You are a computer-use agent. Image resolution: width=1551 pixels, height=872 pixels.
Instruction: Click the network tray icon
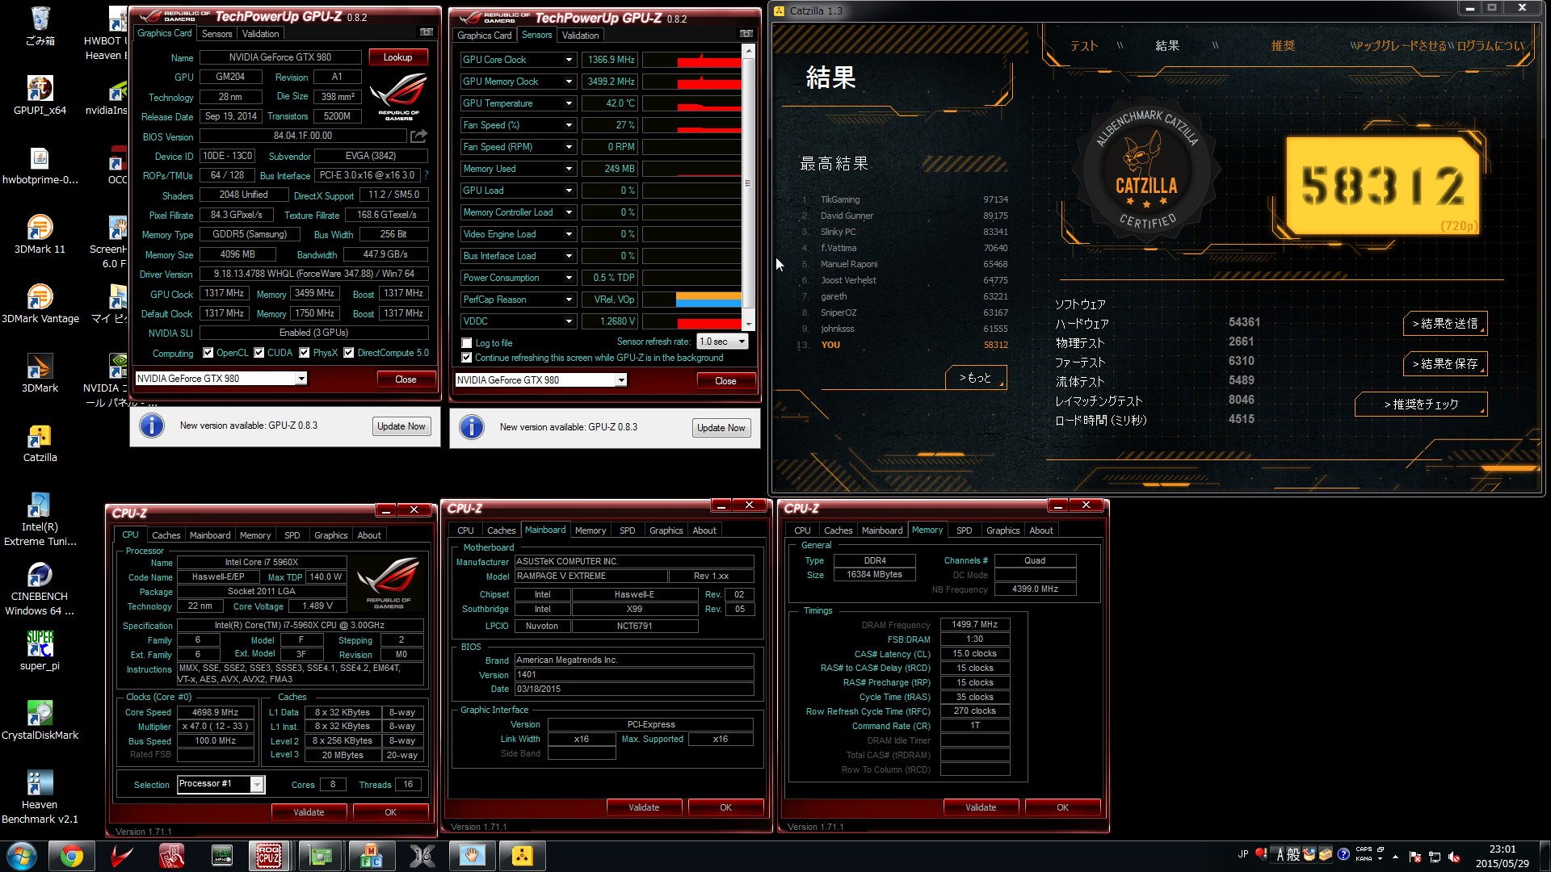[1435, 857]
